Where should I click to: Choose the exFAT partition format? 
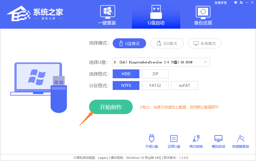(x=184, y=85)
